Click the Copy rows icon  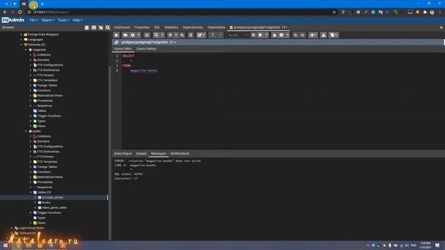[170, 35]
